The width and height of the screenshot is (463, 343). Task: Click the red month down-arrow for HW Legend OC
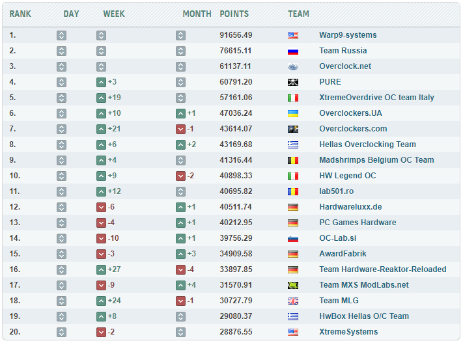[x=180, y=176]
